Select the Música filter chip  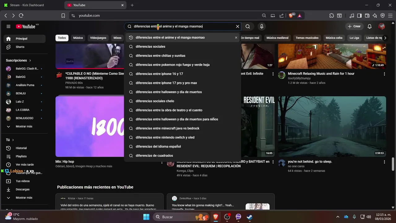(x=78, y=38)
